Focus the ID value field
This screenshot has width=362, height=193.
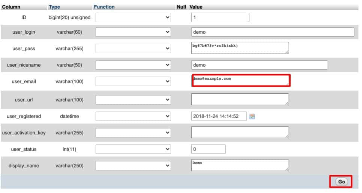click(220, 18)
